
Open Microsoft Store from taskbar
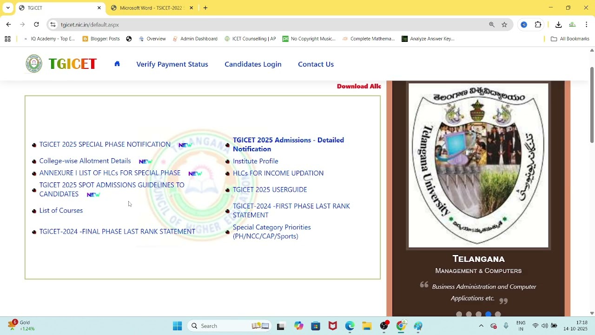(316, 326)
